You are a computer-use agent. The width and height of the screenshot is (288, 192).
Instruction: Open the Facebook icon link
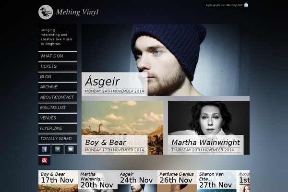coord(44,149)
